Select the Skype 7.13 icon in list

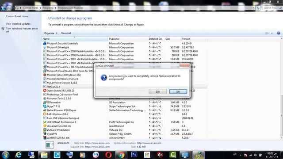click(45, 106)
